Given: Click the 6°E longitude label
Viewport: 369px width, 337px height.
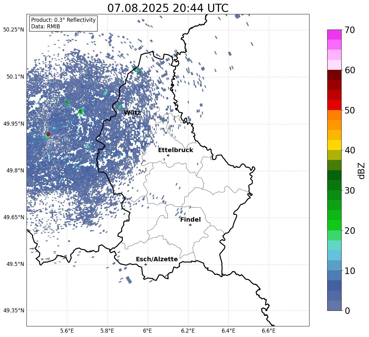Looking at the screenshot, I should (147, 331).
